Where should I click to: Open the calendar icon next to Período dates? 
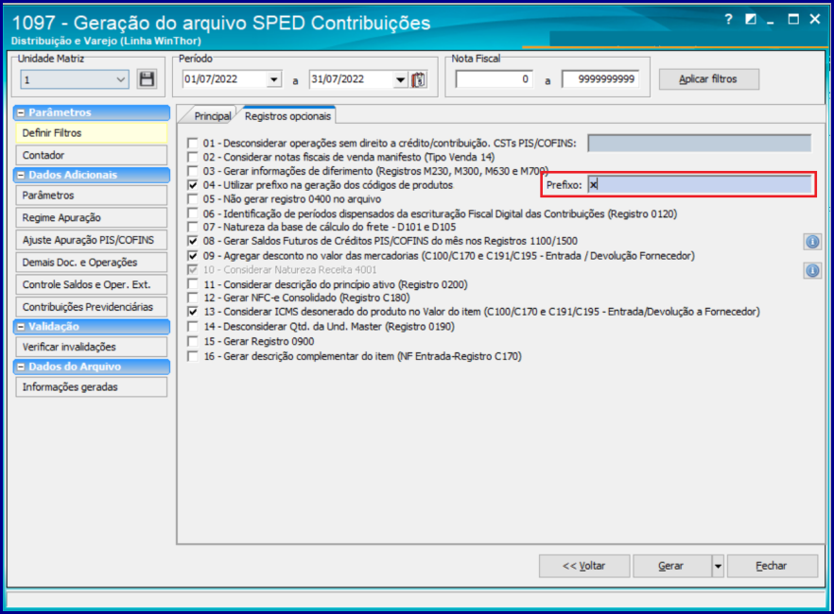point(419,79)
